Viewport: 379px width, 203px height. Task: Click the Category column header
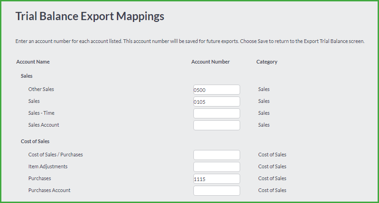(267, 62)
